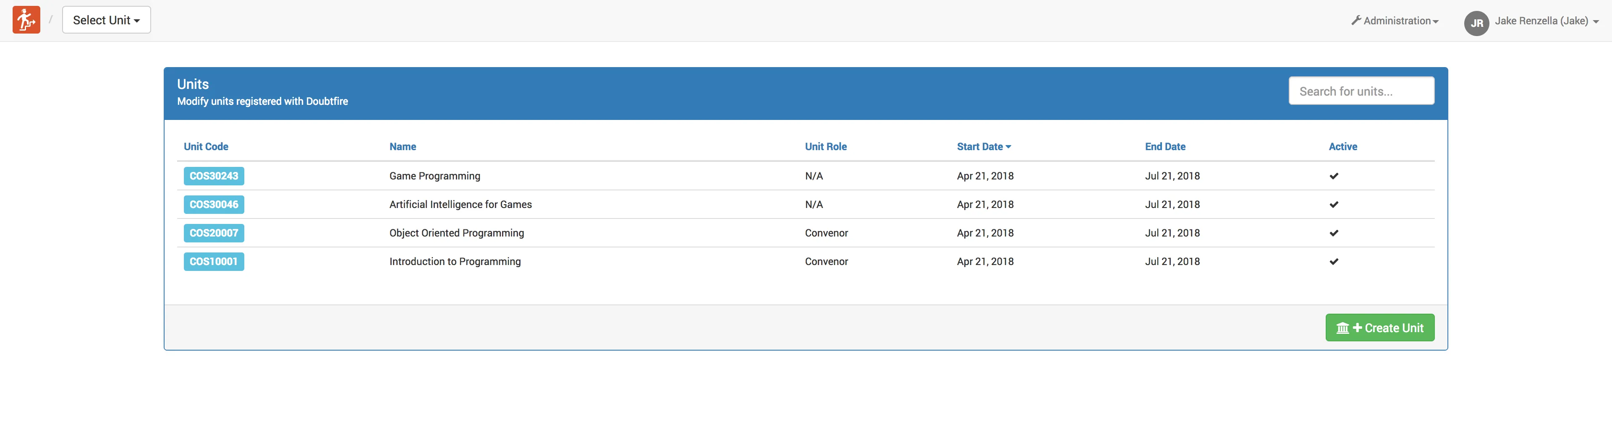
Task: Focus the Search for units field
Action: (1361, 91)
